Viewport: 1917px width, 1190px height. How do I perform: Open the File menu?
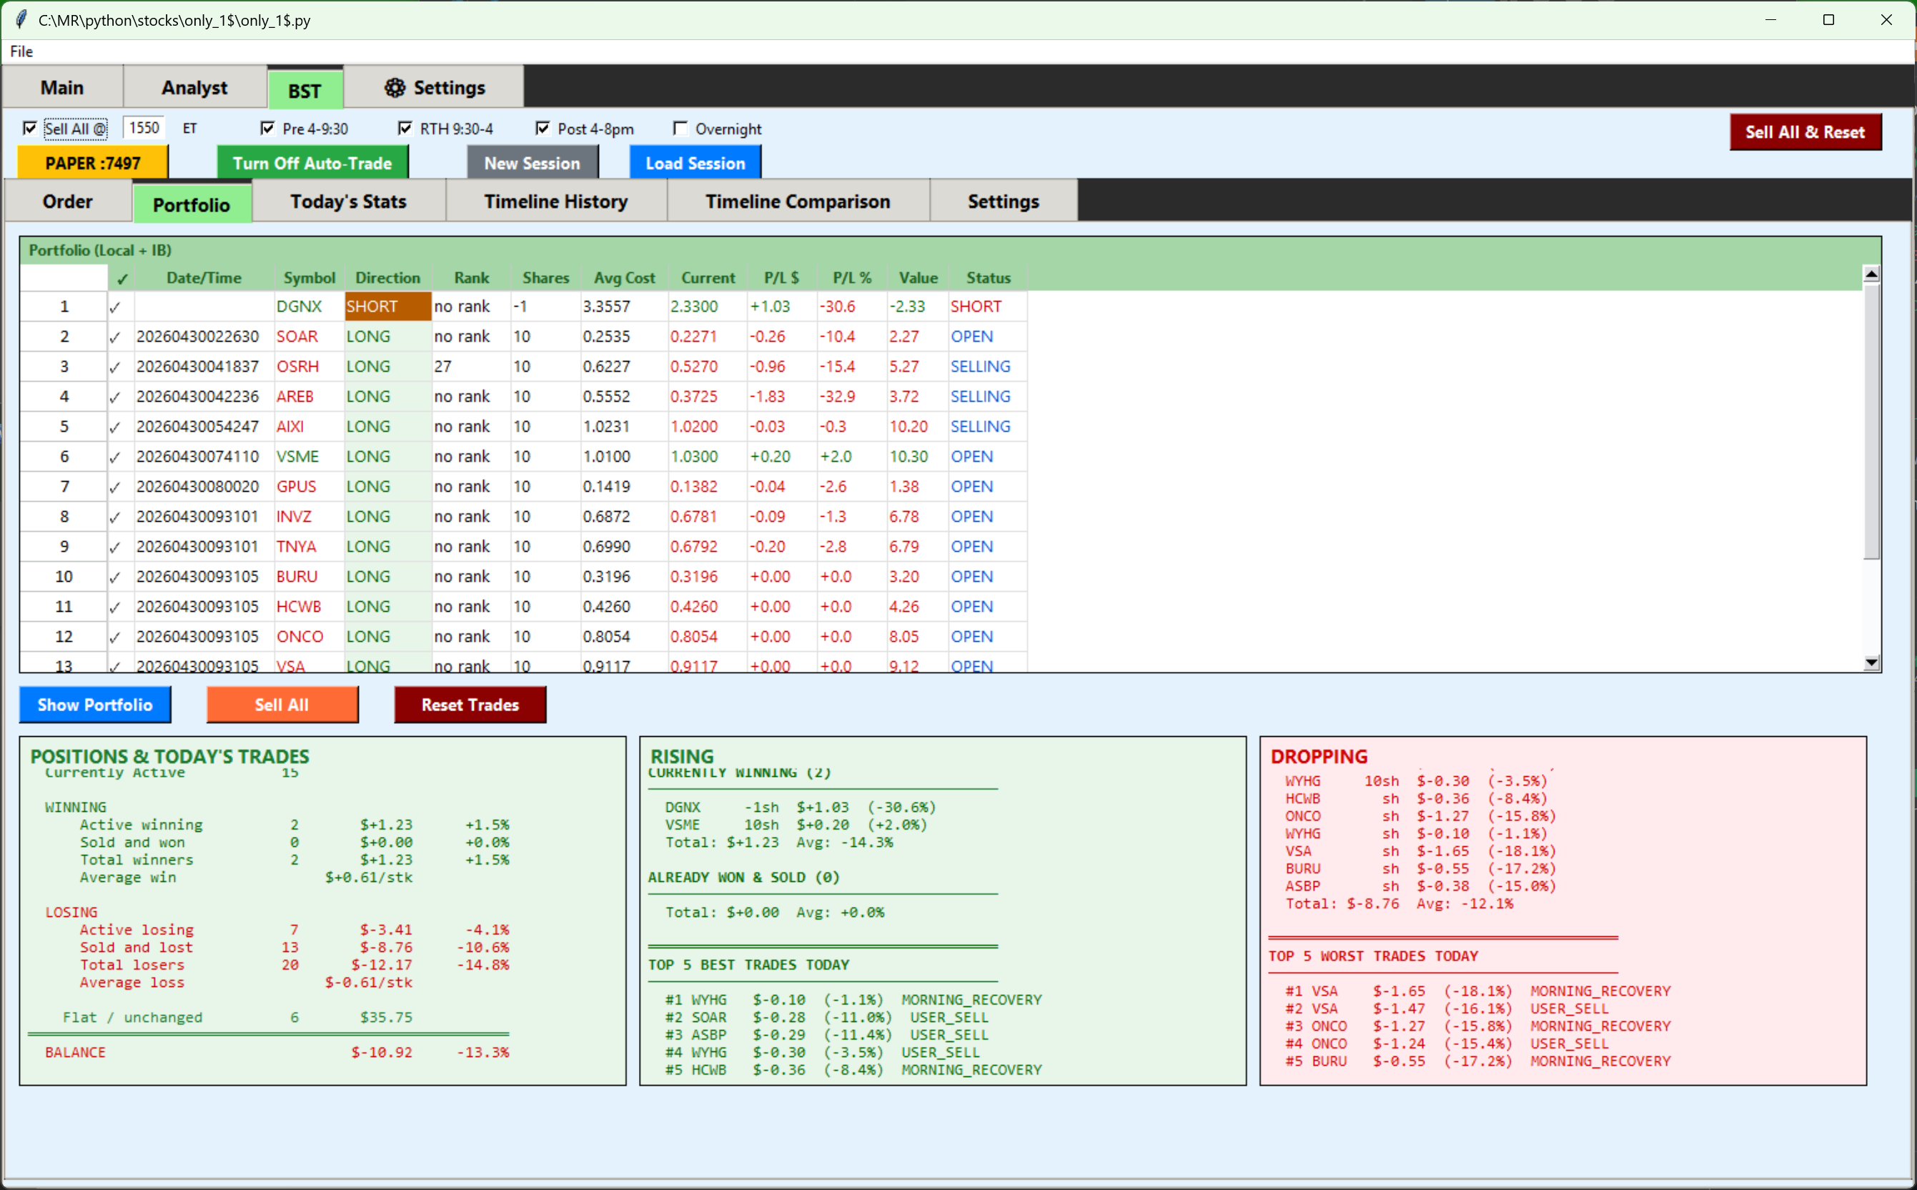tap(21, 51)
